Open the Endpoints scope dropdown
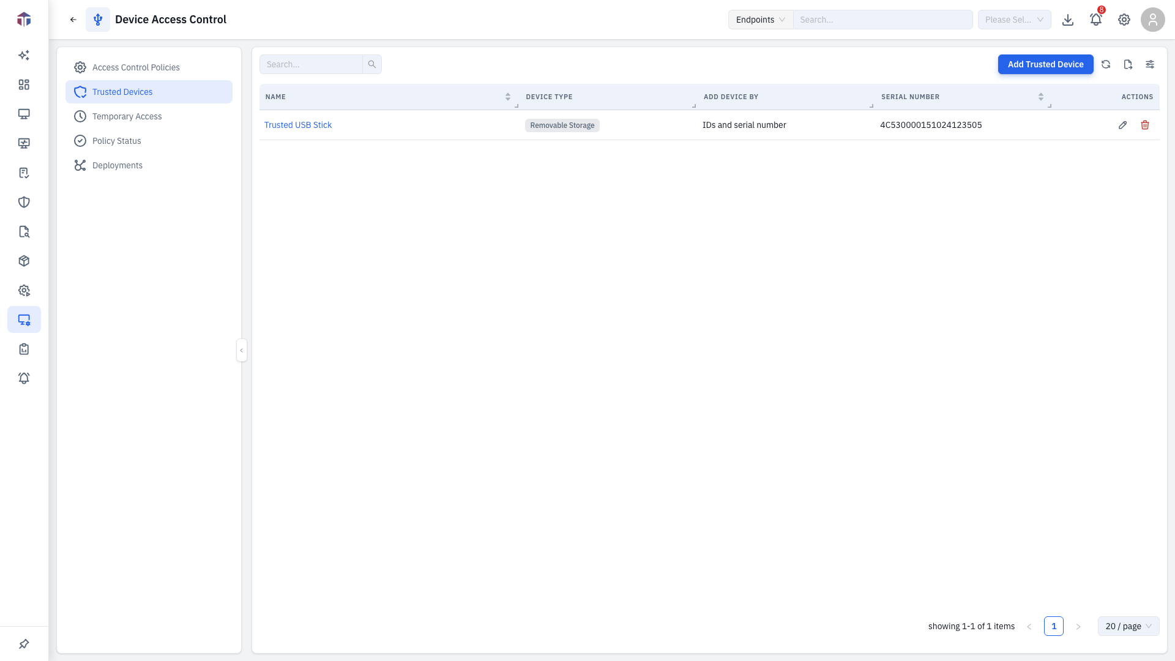The height and width of the screenshot is (661, 1175). pyautogui.click(x=761, y=20)
